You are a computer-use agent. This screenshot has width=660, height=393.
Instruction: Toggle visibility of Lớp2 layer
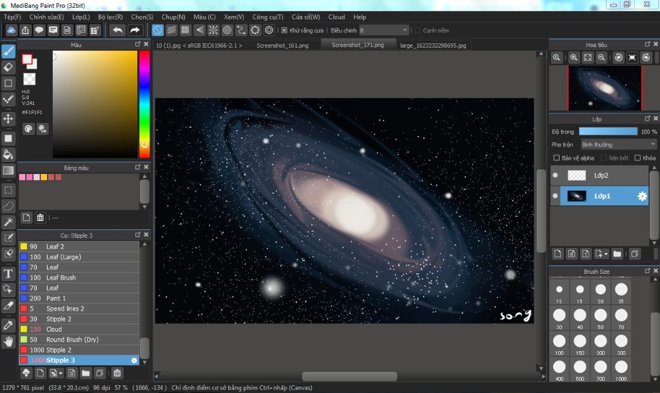point(555,175)
